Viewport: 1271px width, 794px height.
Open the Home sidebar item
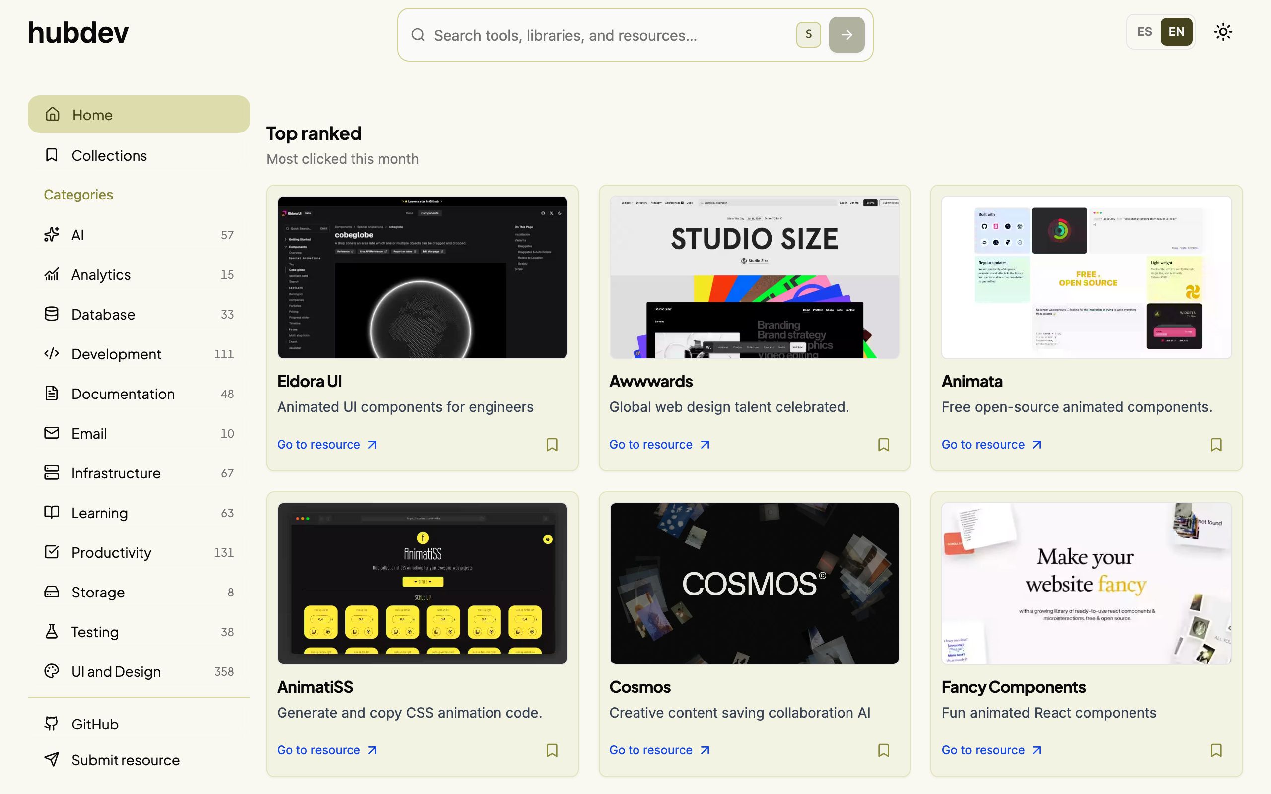pyautogui.click(x=139, y=115)
